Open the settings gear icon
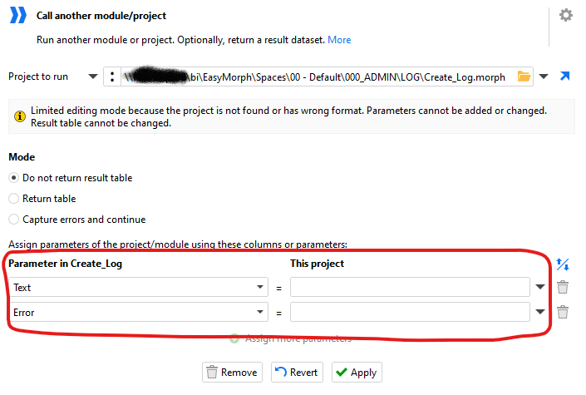Screen dimensions: 586x395 point(566,15)
